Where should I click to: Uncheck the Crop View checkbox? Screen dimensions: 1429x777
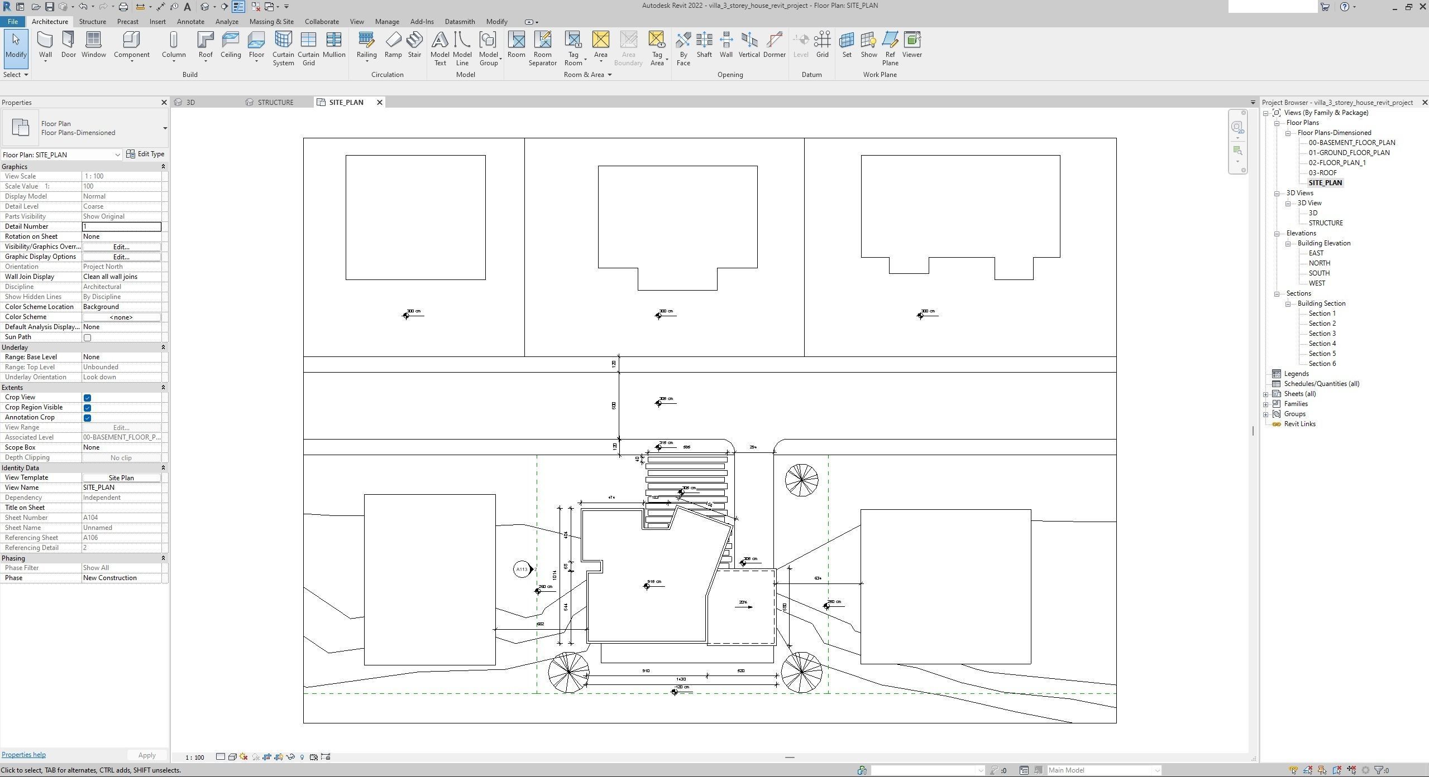(x=87, y=398)
